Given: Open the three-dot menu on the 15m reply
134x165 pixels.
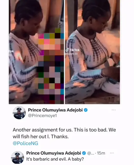Looking at the screenshot, I should (112, 153).
